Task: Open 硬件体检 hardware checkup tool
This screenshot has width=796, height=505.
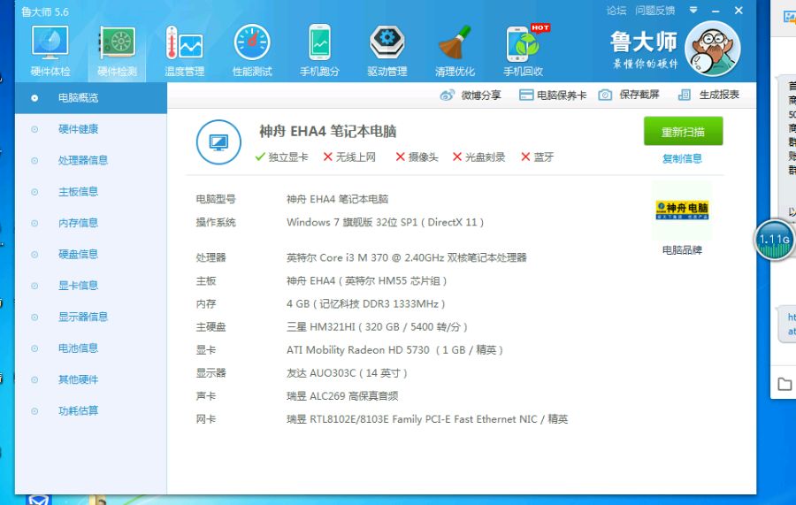Action: tap(50, 50)
